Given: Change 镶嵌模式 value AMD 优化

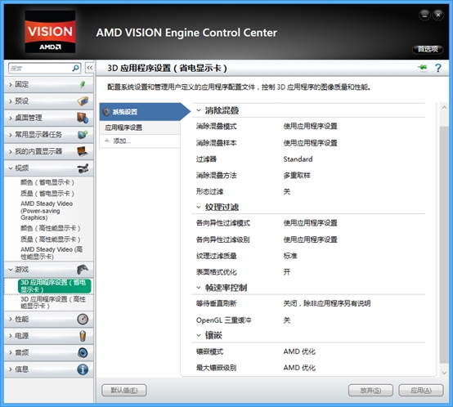Looking at the screenshot, I should (x=299, y=351).
